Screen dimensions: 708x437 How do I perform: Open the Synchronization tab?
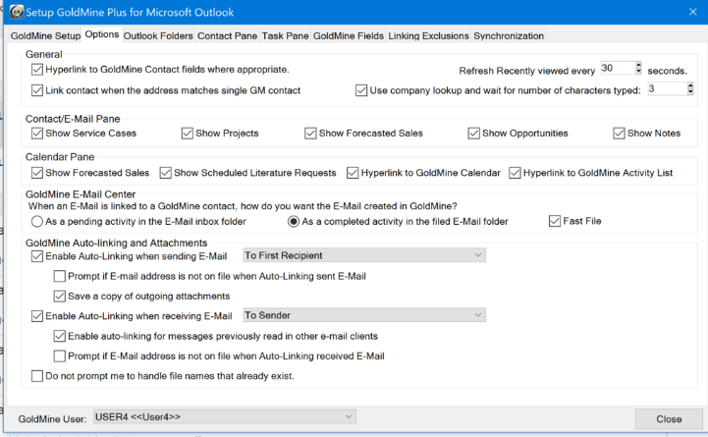[508, 36]
